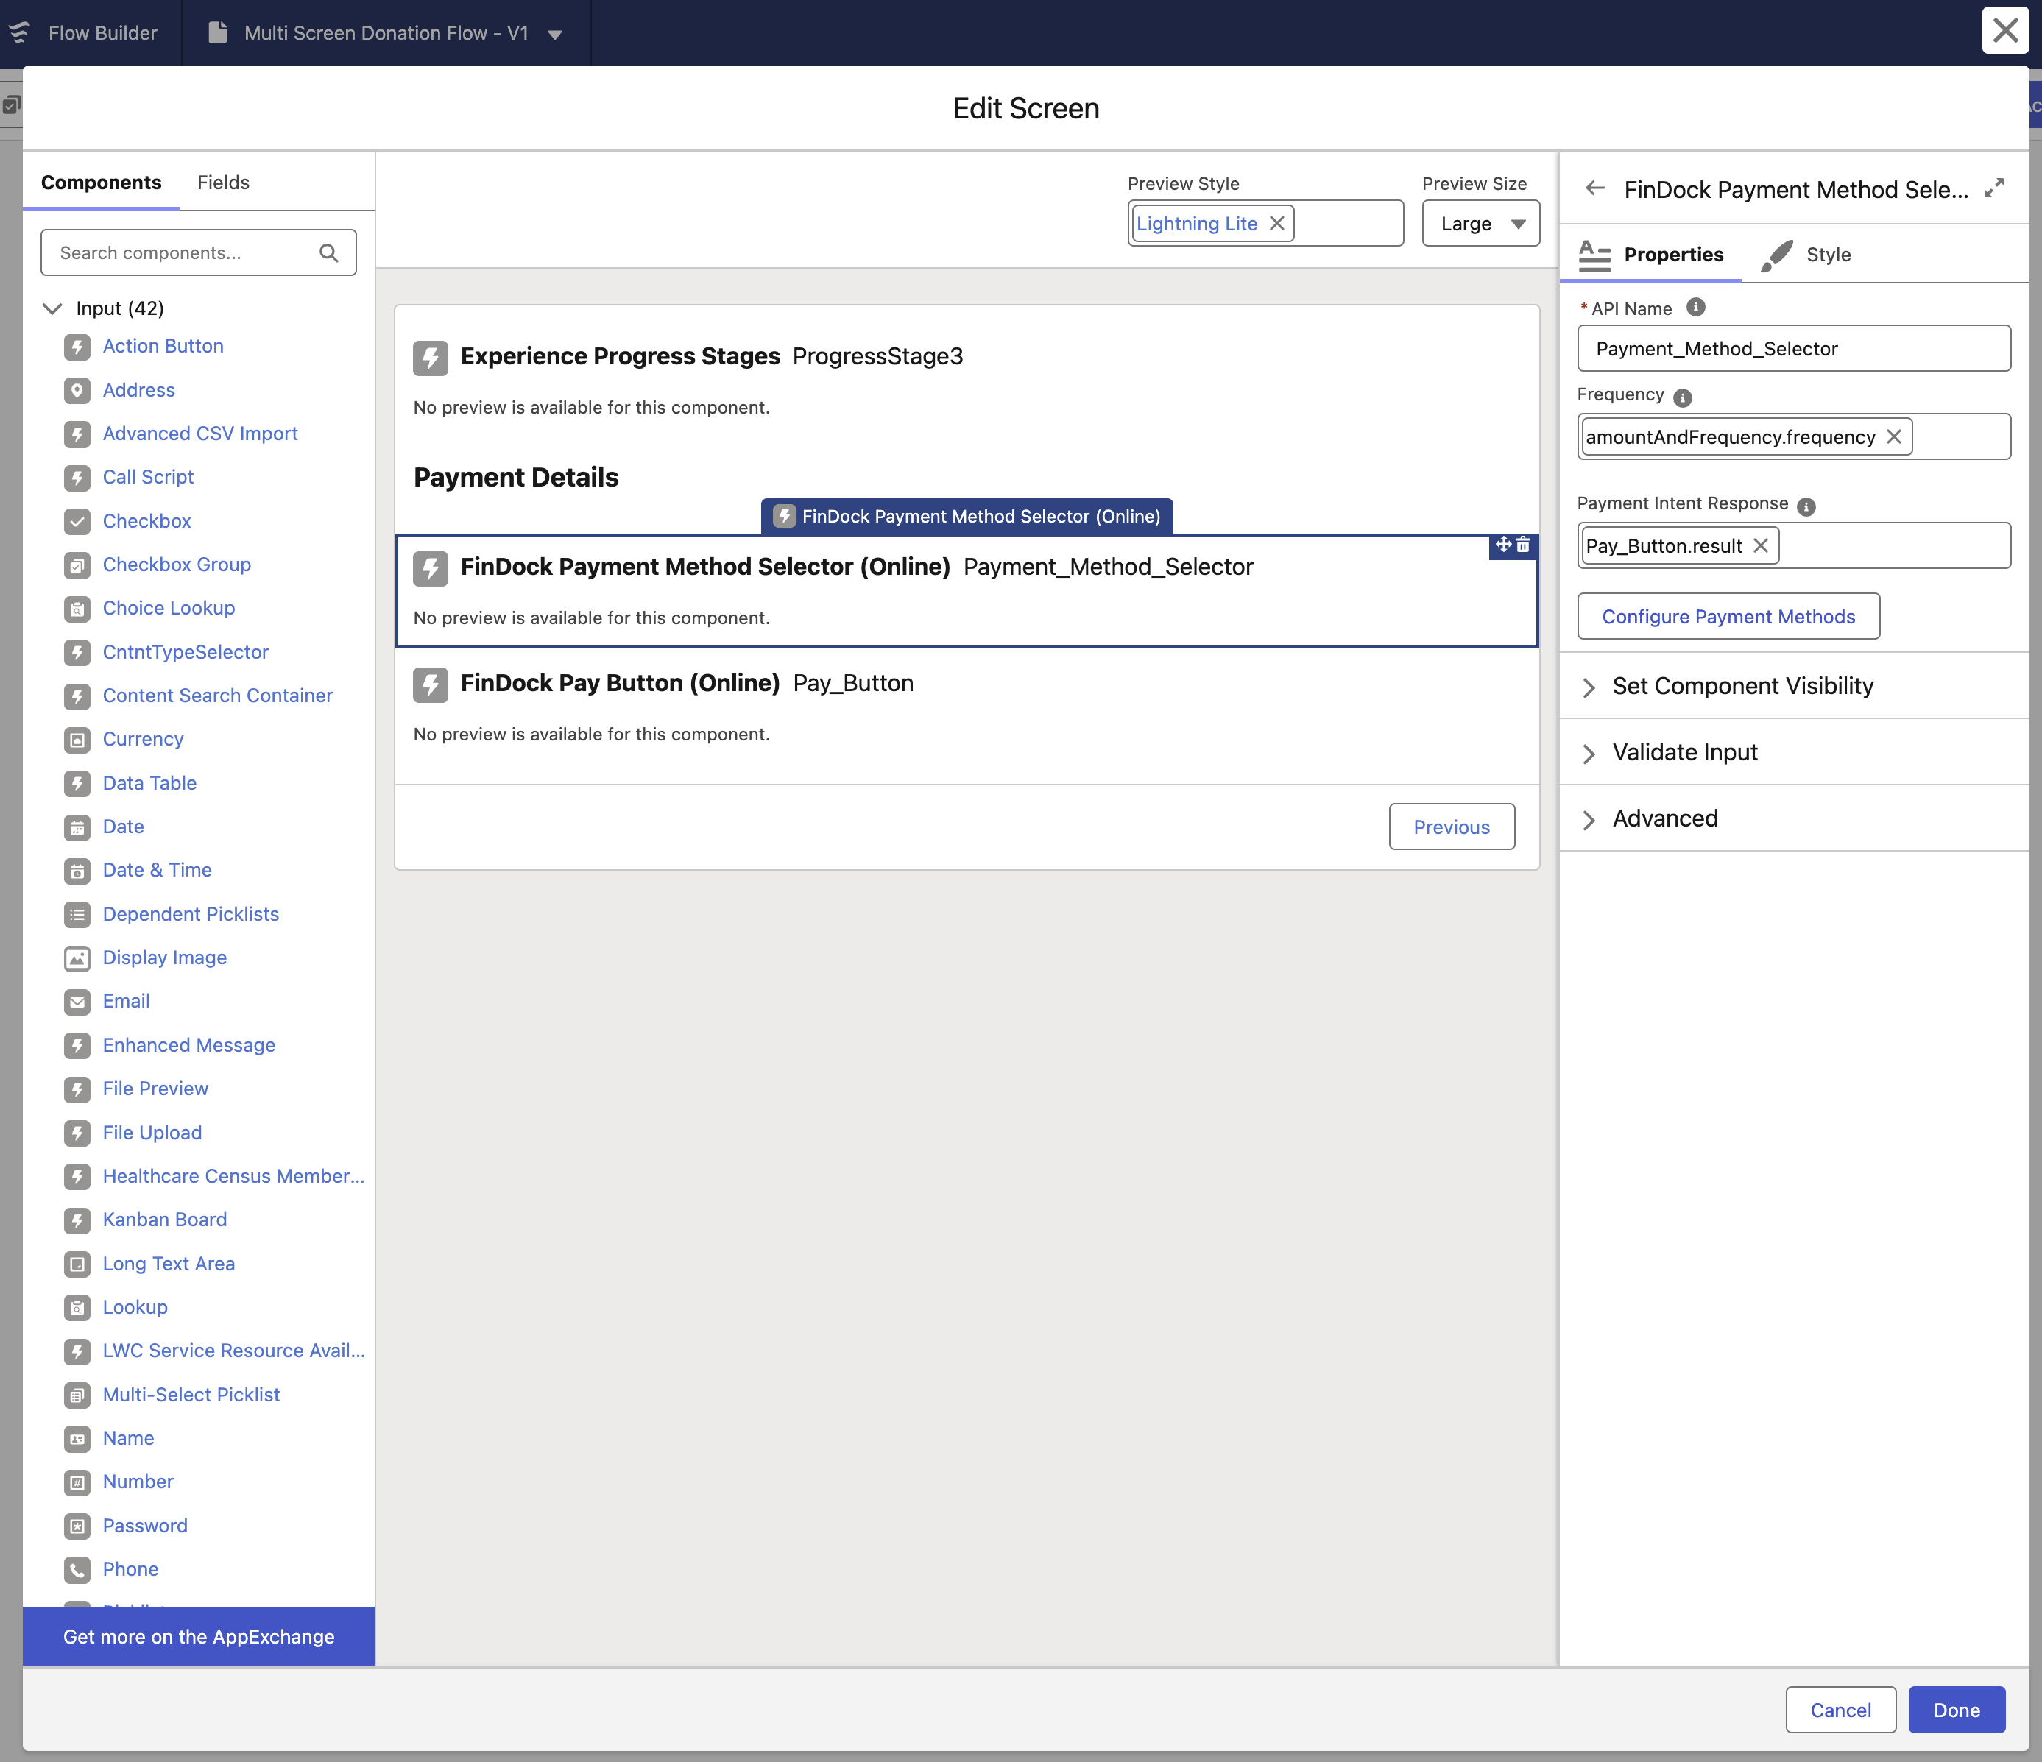Click Cancel
This screenshot has width=2042, height=1762.
pos(1840,1710)
